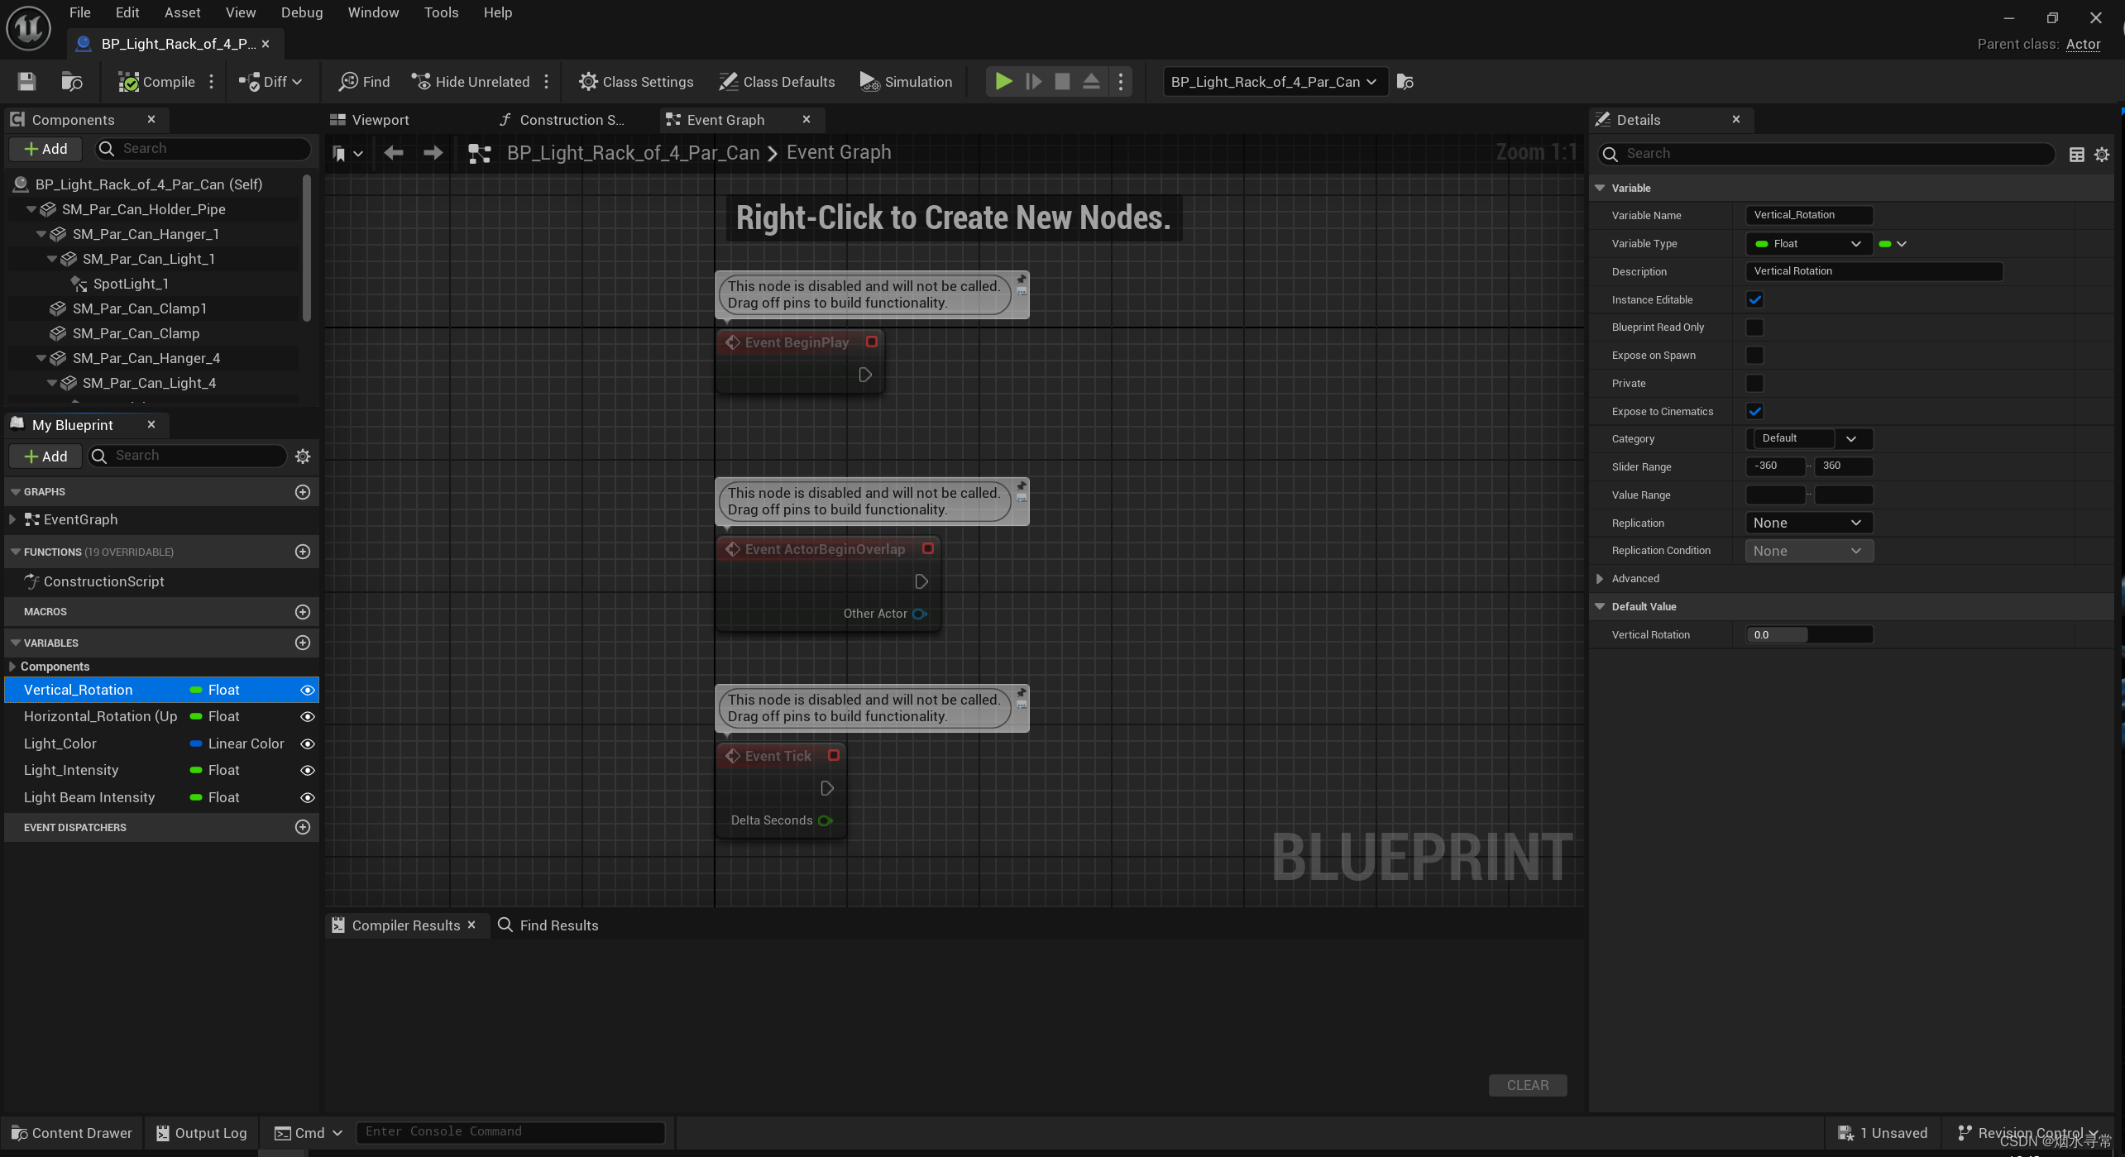Click the Vertical Rotation default value slider
The image size is (2125, 1157).
(x=1808, y=635)
